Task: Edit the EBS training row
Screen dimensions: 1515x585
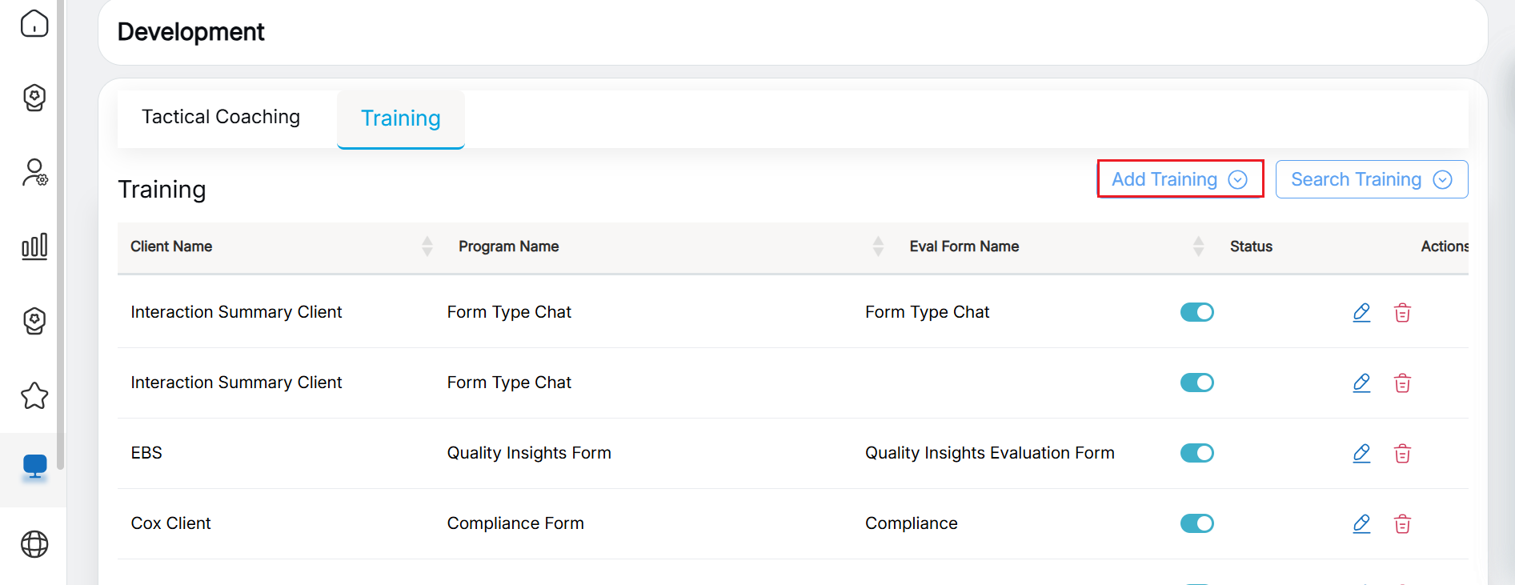Action: click(x=1361, y=453)
